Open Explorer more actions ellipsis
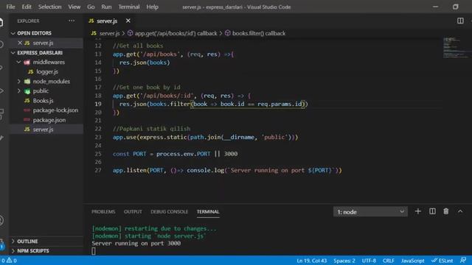 click(x=72, y=21)
